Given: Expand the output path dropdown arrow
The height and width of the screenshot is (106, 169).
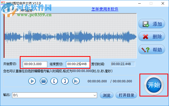Looking at the screenshot, I should coord(95,95).
